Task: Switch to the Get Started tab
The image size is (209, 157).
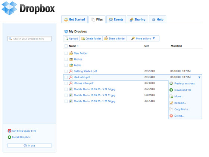Action: coord(74,19)
